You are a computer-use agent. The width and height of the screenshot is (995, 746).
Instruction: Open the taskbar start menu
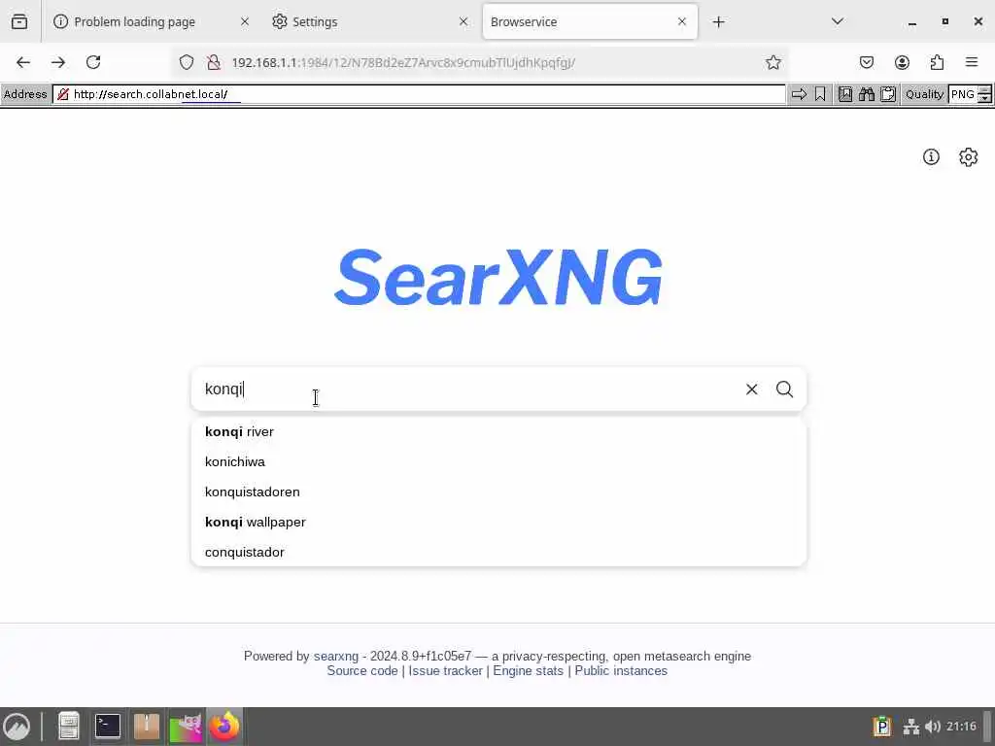click(x=17, y=727)
